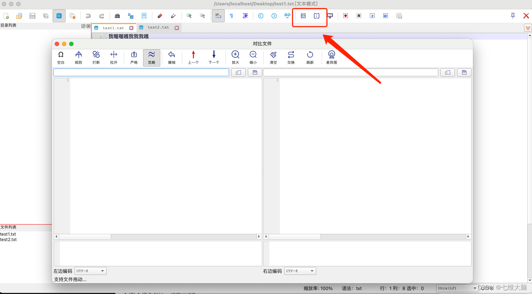This screenshot has width=532, height=294.
Task: Start macro recording with red dot icon
Action: tap(346, 16)
